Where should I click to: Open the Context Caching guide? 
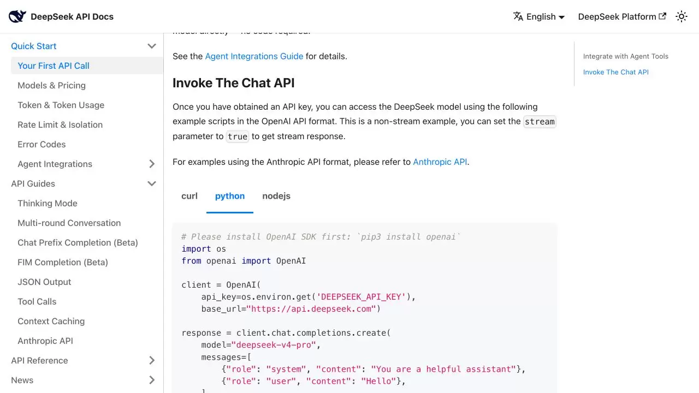point(51,321)
